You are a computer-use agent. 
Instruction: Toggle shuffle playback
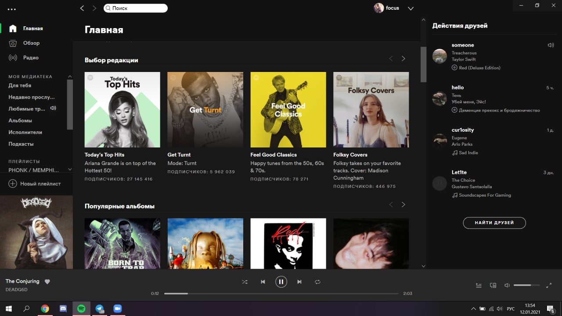245,282
